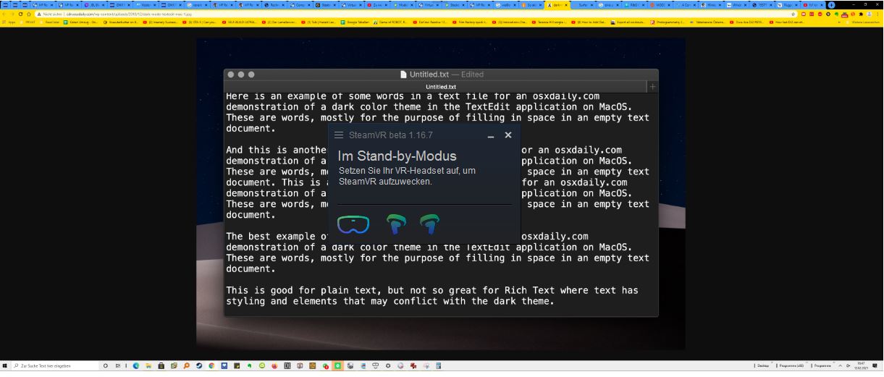Open the Chrome three-dot menu

[878, 14]
